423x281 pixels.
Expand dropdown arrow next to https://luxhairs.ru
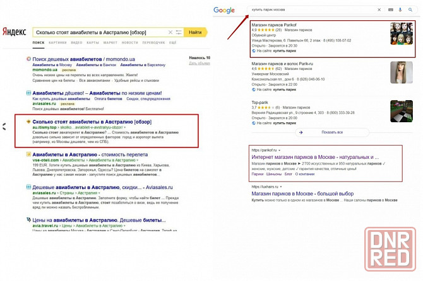[x=281, y=186]
